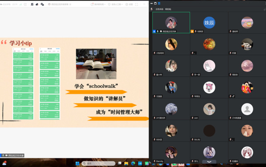Click the linked-squares icon in the top toolbar
Screen dimensions: 266x167
pyautogui.click(x=42, y=4)
